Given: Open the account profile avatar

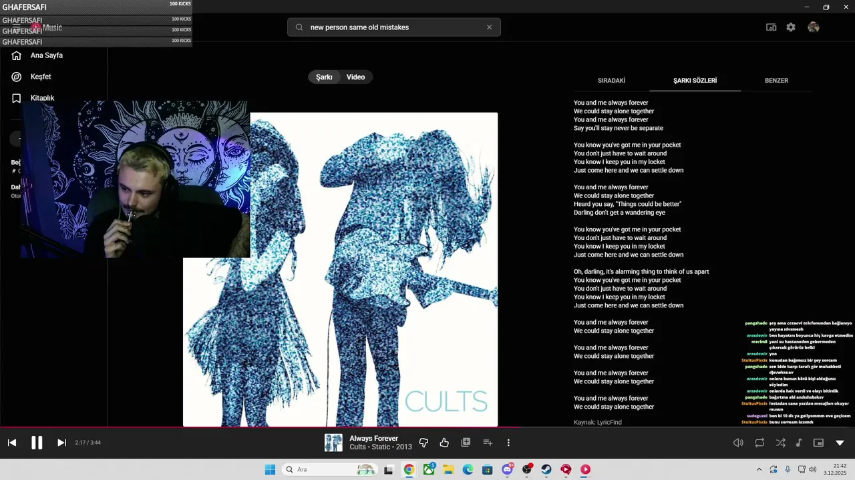Looking at the screenshot, I should 813,27.
